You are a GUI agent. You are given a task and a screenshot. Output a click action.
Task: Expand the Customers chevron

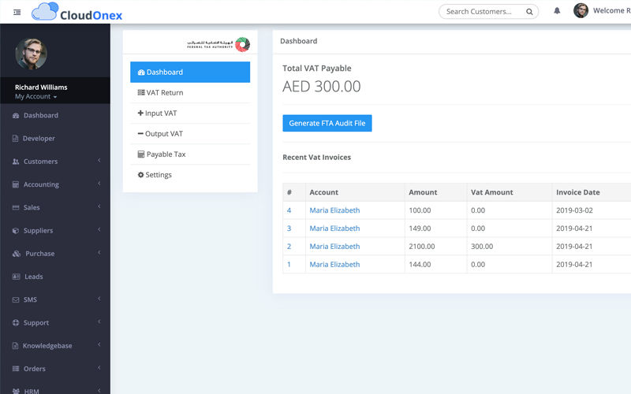click(x=99, y=161)
